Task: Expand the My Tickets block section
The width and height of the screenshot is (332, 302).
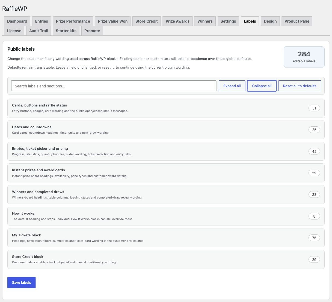Action: 166,238
